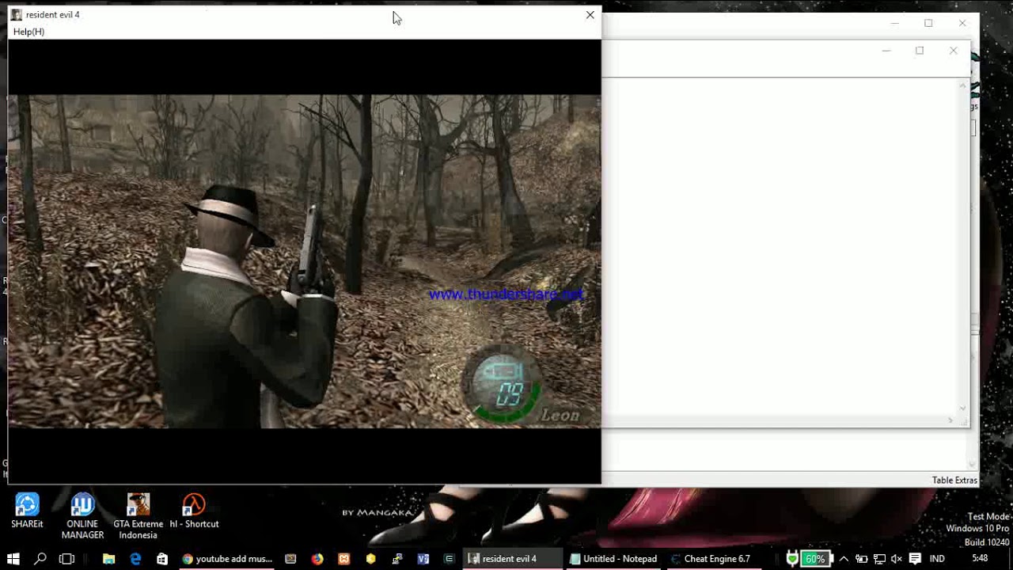Minimize the outer background window
The image size is (1013, 570).
coord(894,24)
